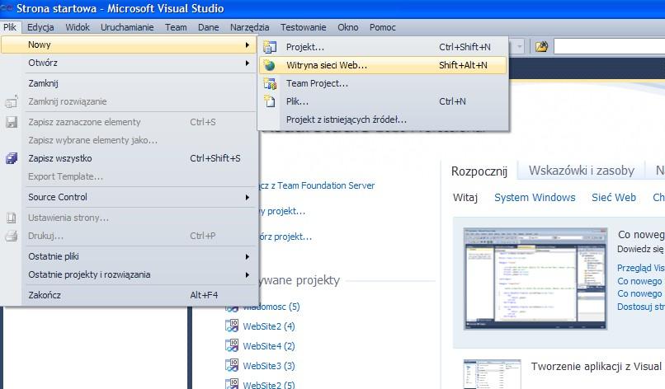
Task: Expand the Ostatnie pliki submenu arrow
Action: click(x=248, y=256)
